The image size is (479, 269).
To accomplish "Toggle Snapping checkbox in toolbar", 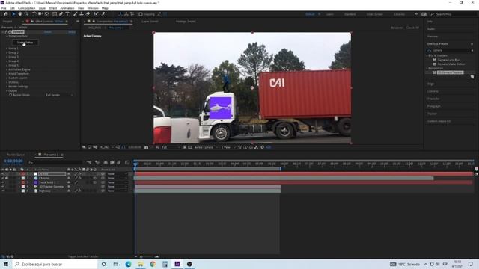I will (141, 14).
